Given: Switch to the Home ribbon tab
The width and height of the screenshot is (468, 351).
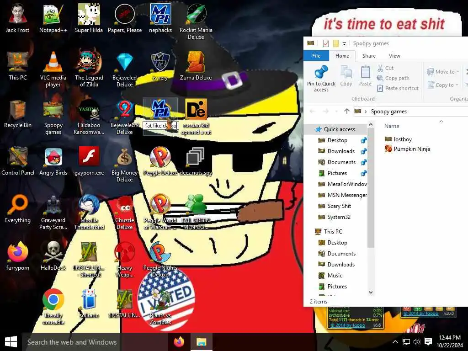Looking at the screenshot, I should click(x=342, y=56).
